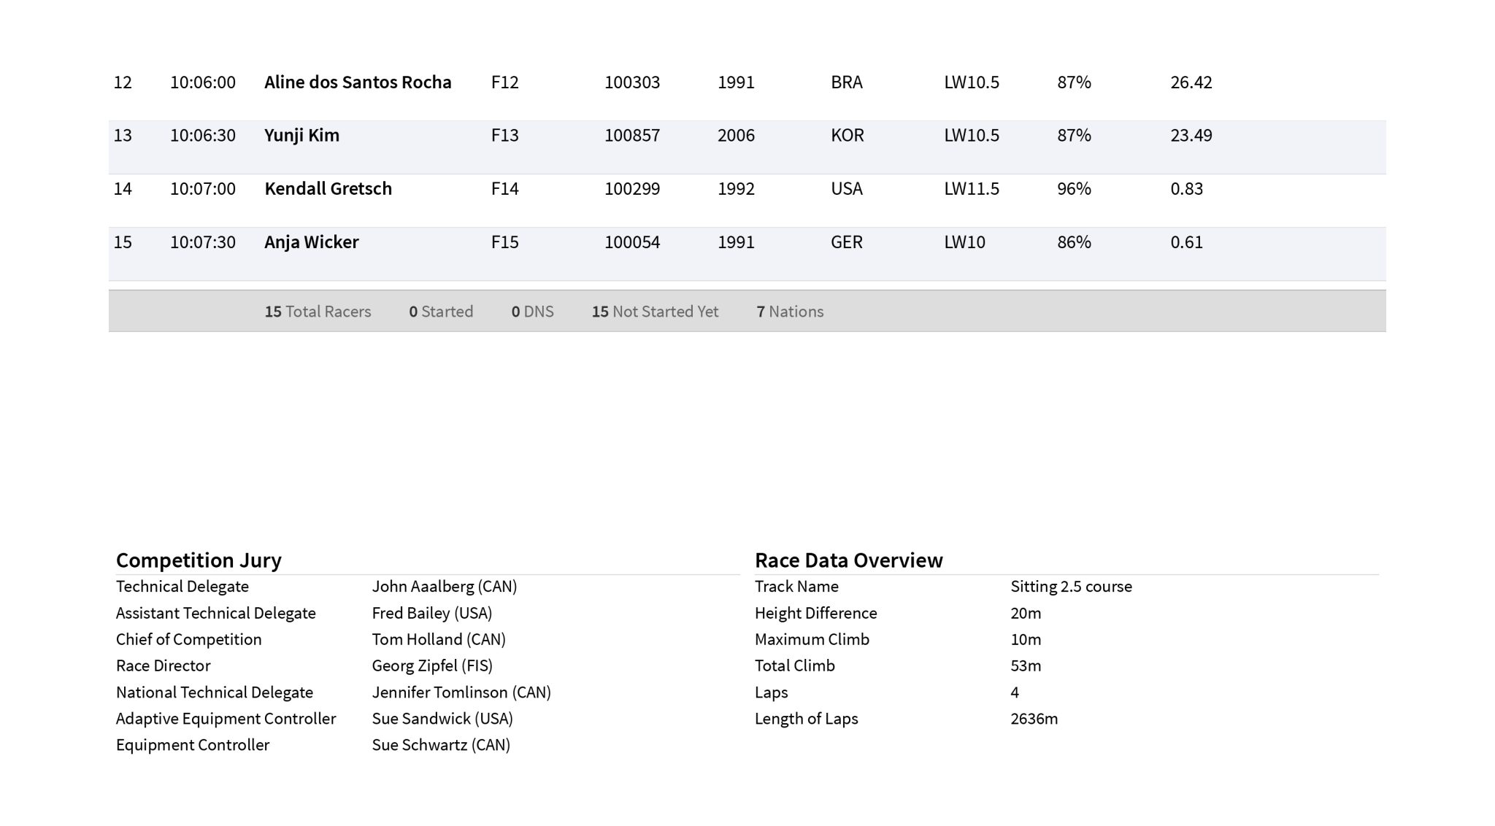1495x826 pixels.
Task: Click the 0 Started count
Action: pyautogui.click(x=441, y=312)
